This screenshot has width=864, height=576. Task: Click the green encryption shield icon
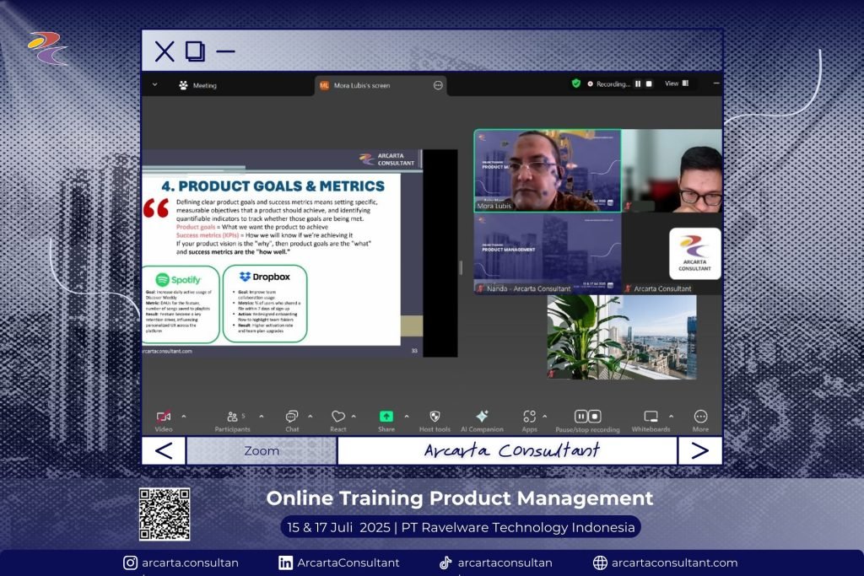point(576,84)
